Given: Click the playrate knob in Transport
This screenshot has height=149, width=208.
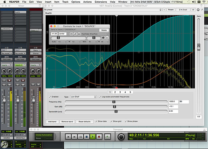Looking at the screenshot, I should tap(121, 137).
